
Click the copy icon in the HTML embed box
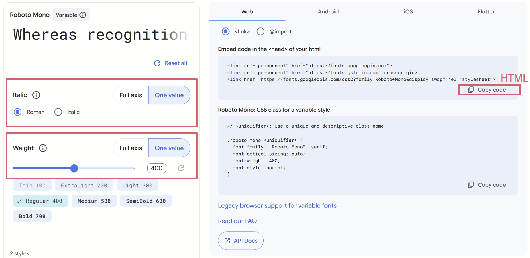pyautogui.click(x=471, y=90)
